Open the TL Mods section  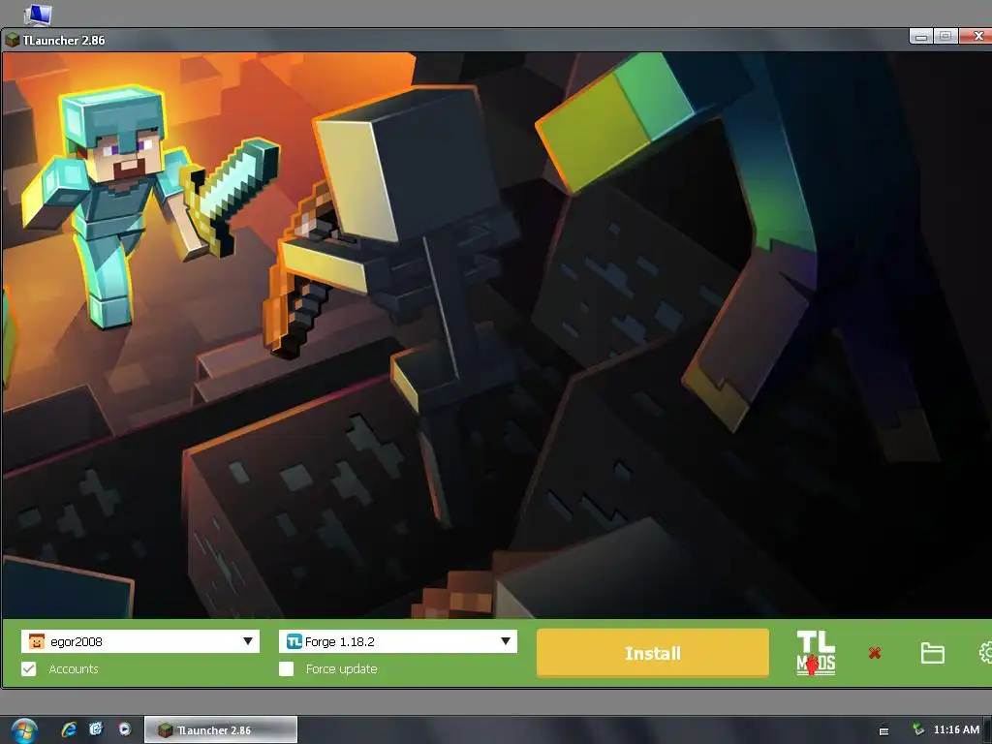coord(816,653)
